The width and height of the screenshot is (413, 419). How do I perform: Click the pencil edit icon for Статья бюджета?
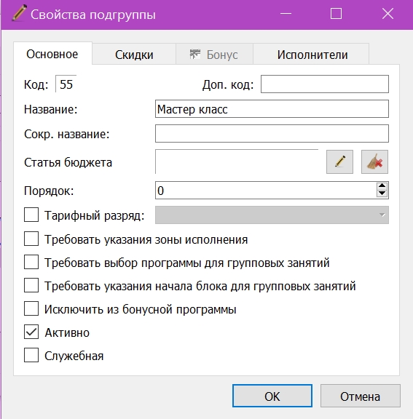click(339, 161)
